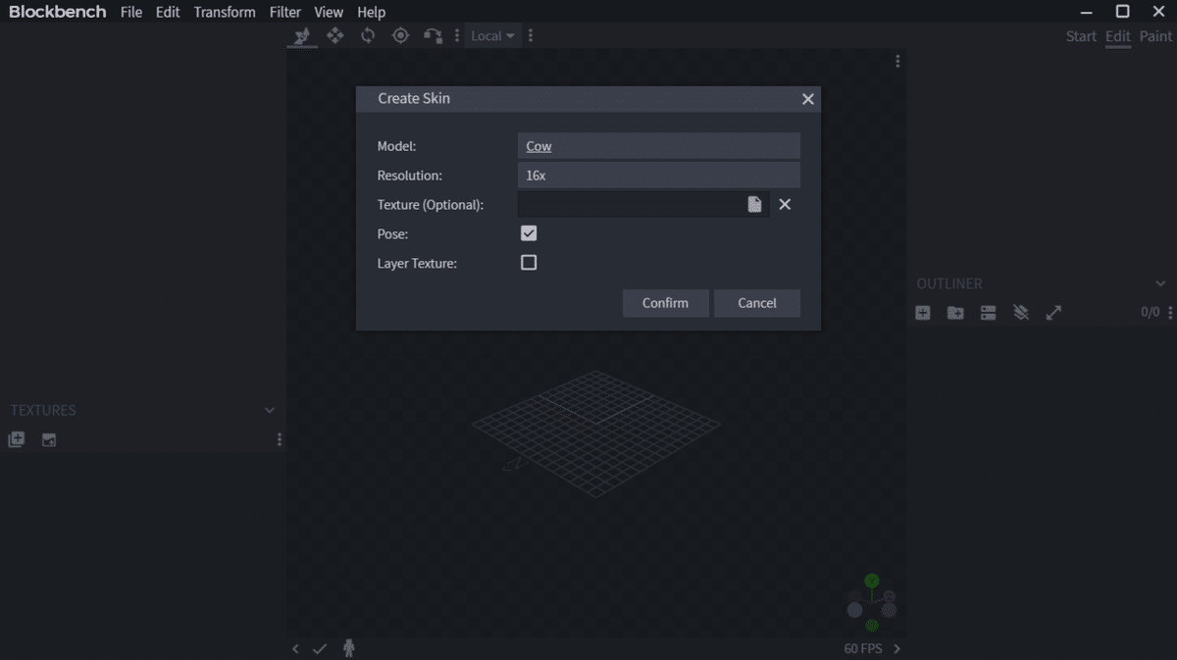Confirm the skin creation dialog

point(665,303)
